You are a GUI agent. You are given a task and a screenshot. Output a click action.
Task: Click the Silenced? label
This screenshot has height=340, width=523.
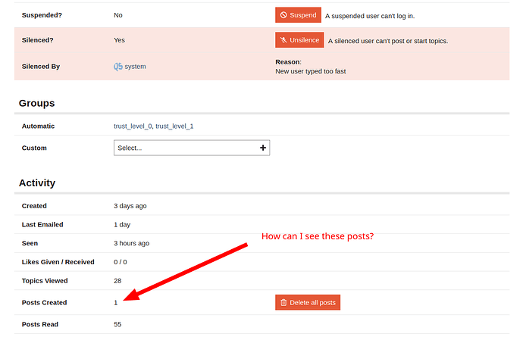[37, 40]
